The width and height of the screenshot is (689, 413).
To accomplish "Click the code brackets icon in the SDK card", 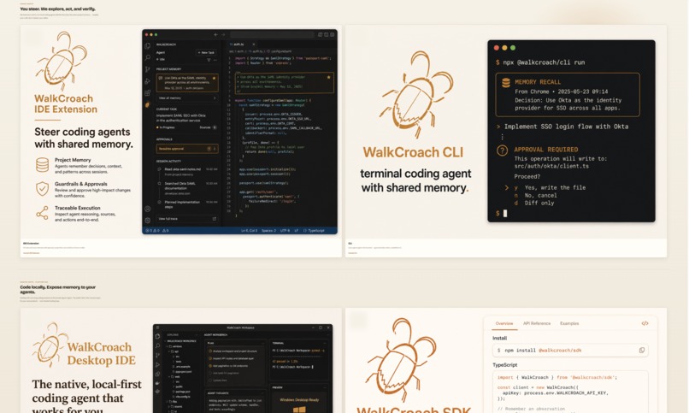I will (x=645, y=323).
